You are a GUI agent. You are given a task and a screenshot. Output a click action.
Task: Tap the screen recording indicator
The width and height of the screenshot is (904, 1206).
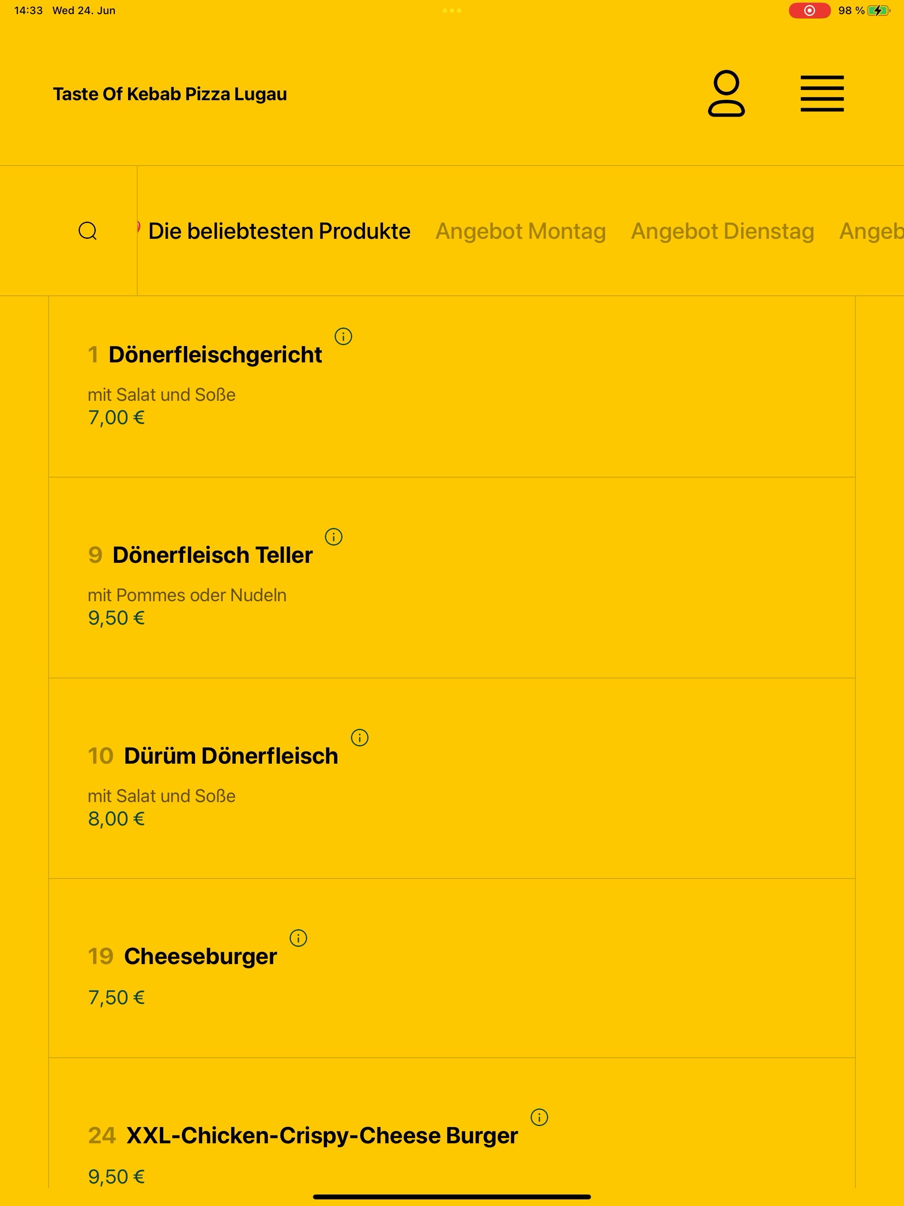(x=810, y=10)
